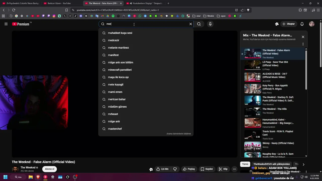Select suggestion 'manifest'
Screen dimensions: 322x181
click(x=146, y=55)
